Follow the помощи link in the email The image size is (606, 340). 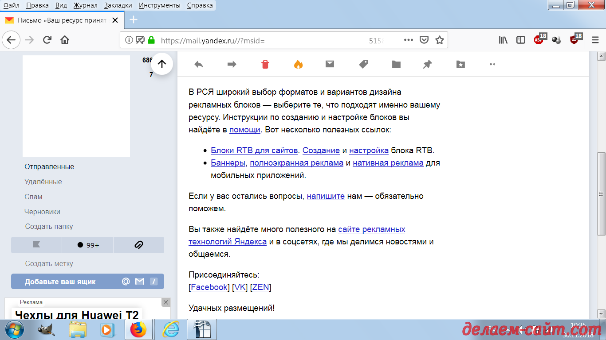pyautogui.click(x=244, y=130)
